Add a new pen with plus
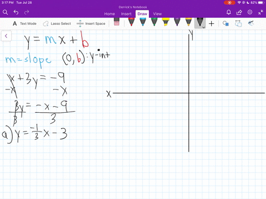 pos(211,24)
